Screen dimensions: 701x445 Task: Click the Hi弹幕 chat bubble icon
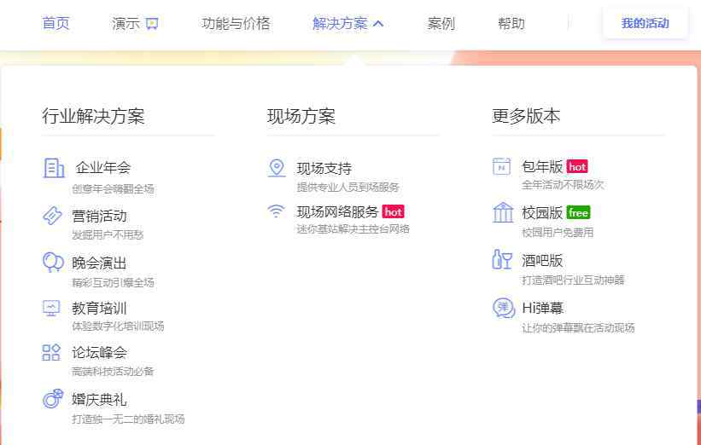(504, 308)
